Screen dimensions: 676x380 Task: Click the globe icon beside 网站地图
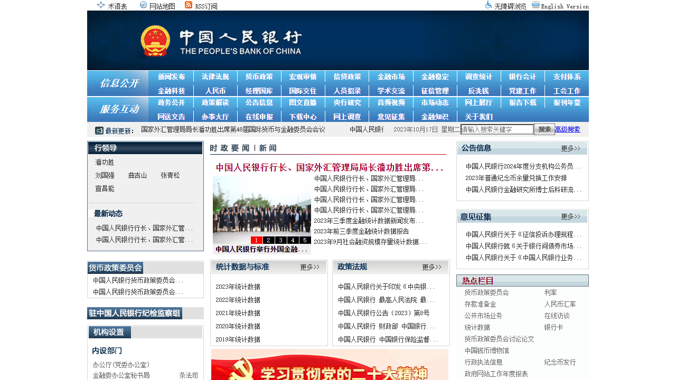tap(142, 5)
